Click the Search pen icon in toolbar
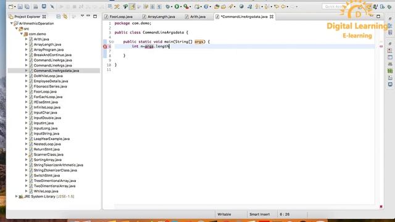This screenshot has width=395, height=222. pos(230,7)
